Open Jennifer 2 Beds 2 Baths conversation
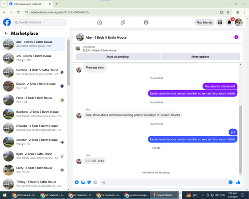This screenshot has width=249, height=199. pos(33,142)
